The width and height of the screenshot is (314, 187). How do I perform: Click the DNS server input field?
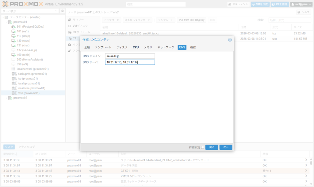(129, 62)
